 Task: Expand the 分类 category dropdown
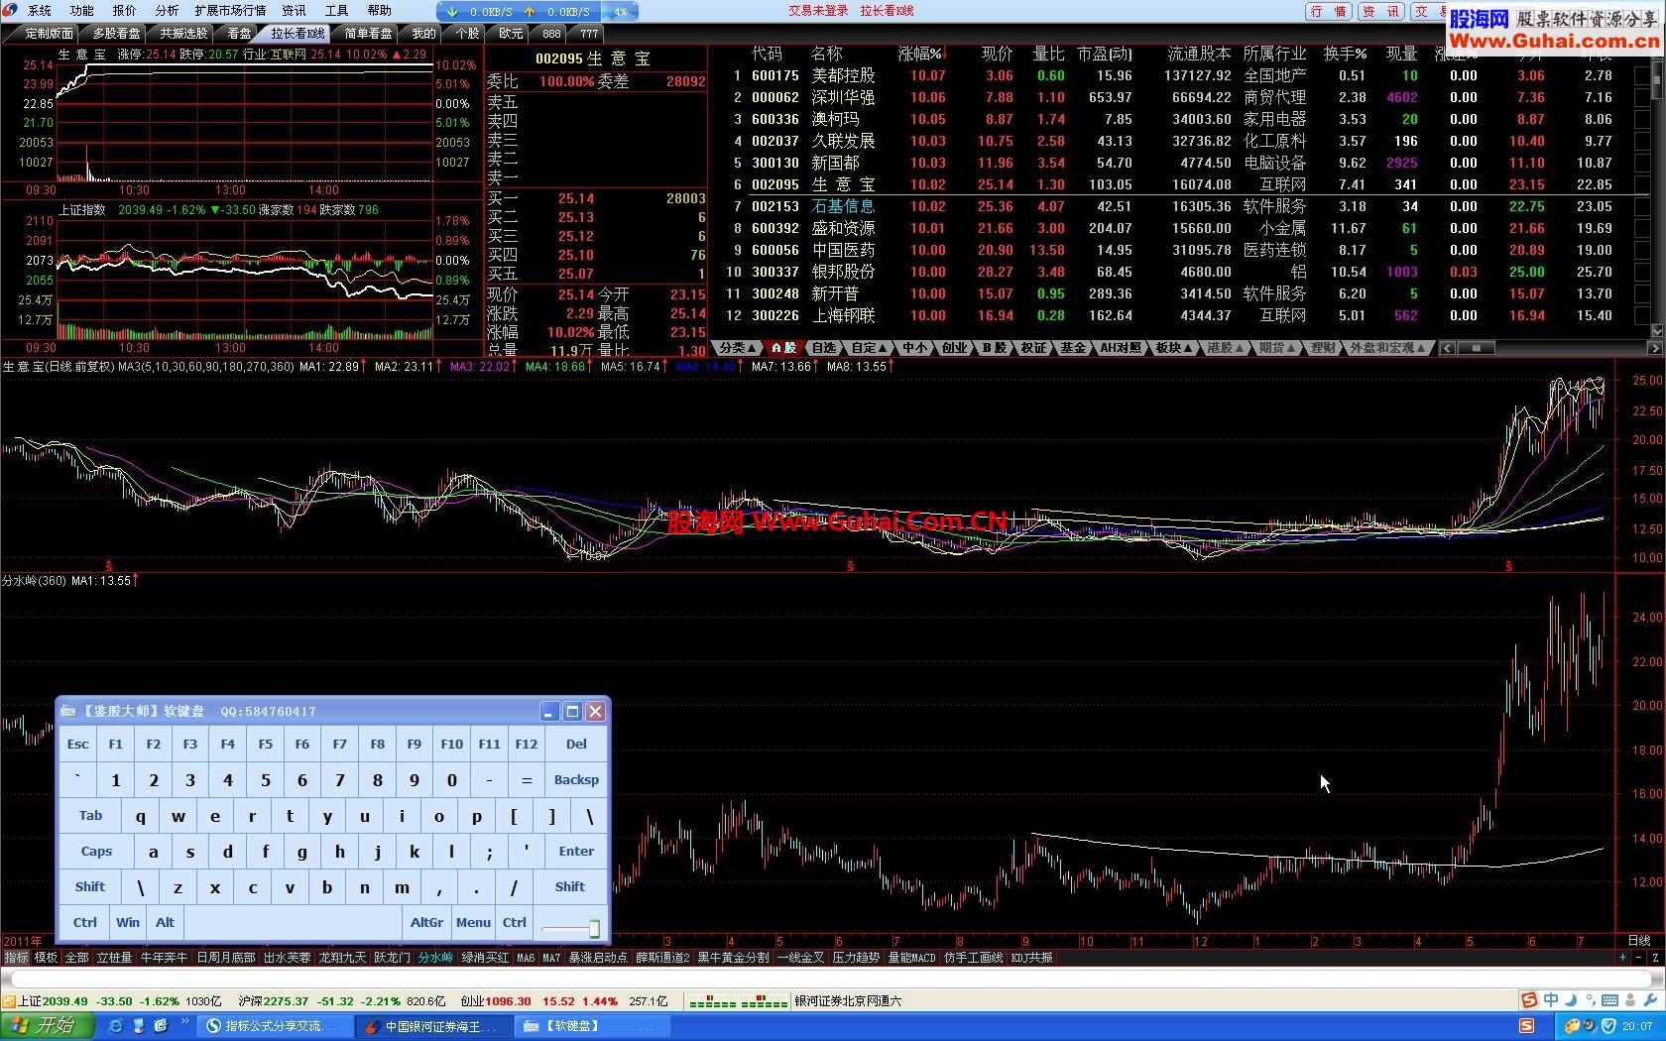(x=738, y=348)
